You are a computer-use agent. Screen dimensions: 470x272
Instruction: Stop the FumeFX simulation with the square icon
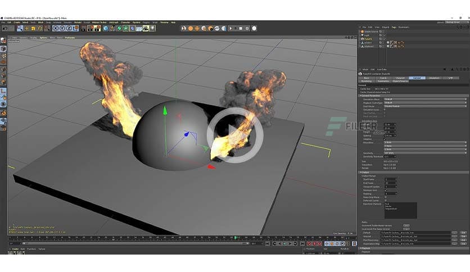(241, 29)
